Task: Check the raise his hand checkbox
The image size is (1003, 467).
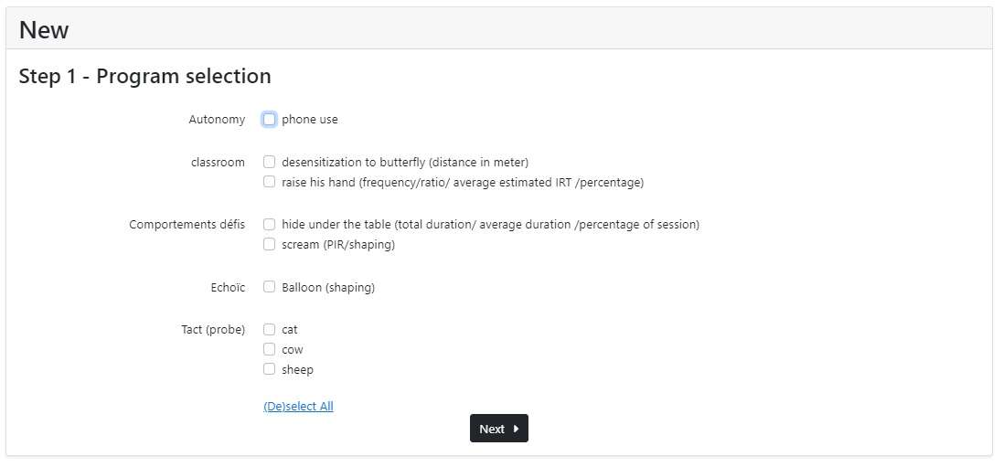Action: click(270, 182)
